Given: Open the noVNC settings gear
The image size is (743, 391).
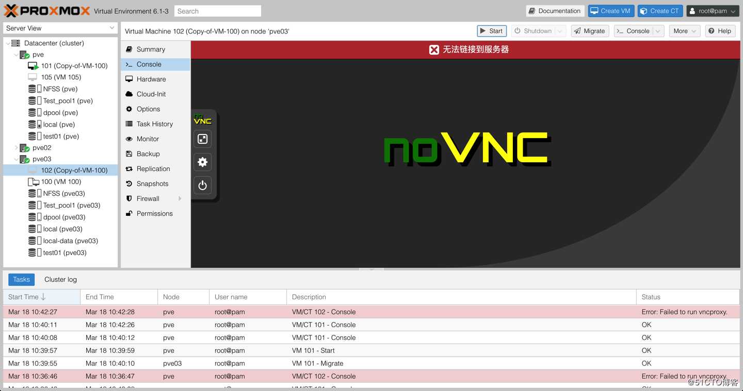Looking at the screenshot, I should 203,162.
